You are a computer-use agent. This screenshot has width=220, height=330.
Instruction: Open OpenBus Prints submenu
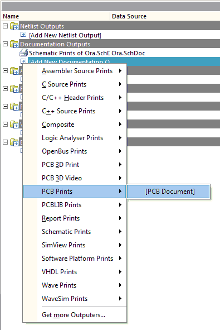75,151
